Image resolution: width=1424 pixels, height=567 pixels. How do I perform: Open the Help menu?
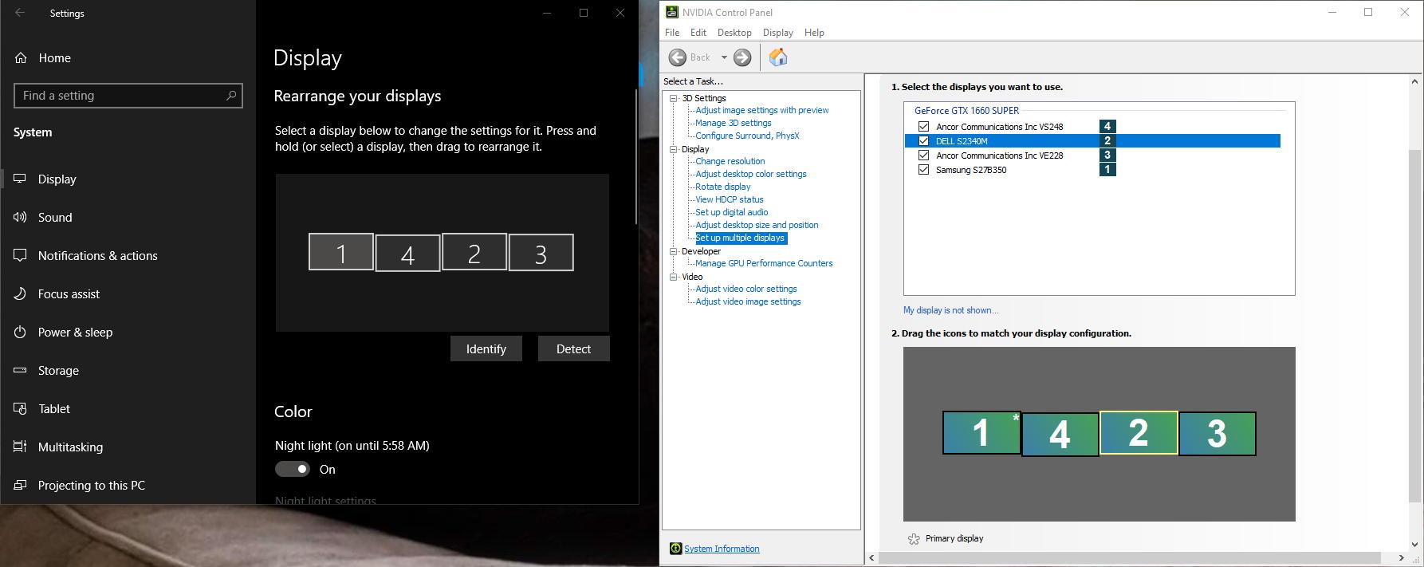pos(814,33)
